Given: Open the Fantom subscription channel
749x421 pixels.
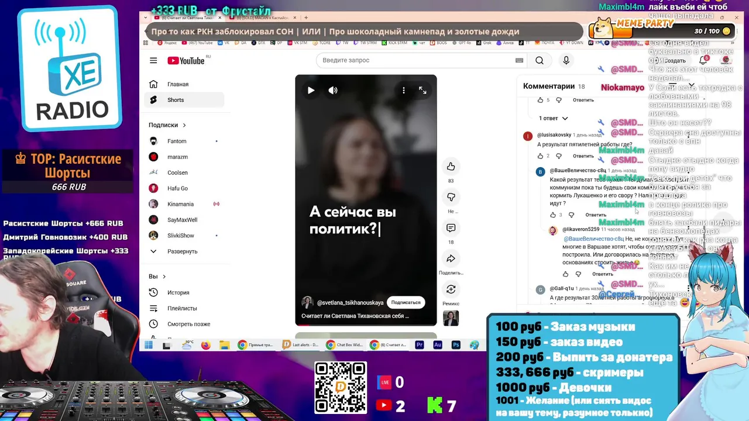Looking at the screenshot, I should [184, 141].
